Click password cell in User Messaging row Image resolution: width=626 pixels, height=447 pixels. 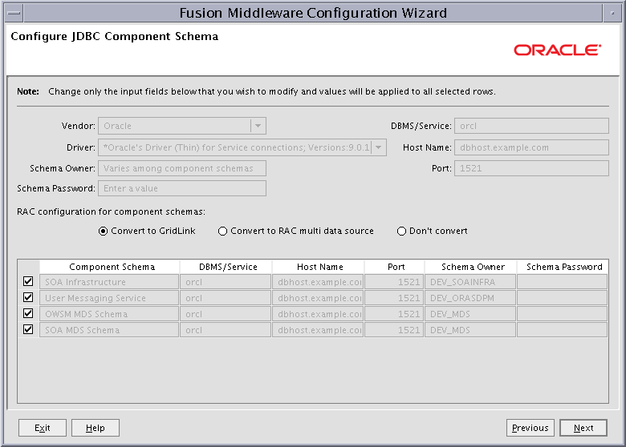point(562,298)
